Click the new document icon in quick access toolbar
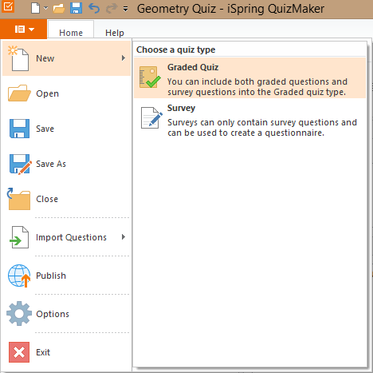This screenshot has width=373, height=373. click(35, 8)
